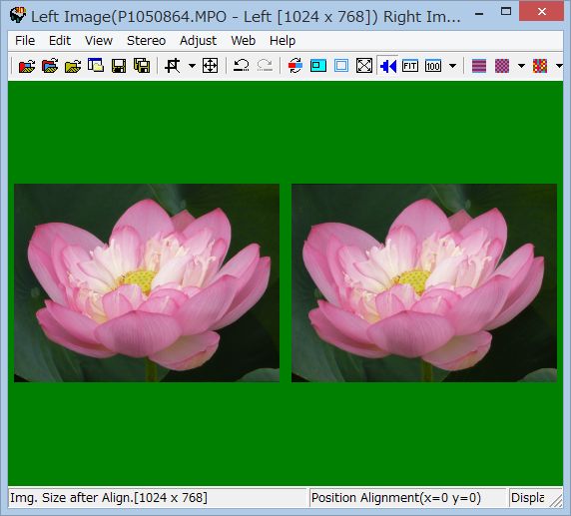The width and height of the screenshot is (571, 516).
Task: Click the double floppy save left/right icon
Action: click(x=142, y=66)
